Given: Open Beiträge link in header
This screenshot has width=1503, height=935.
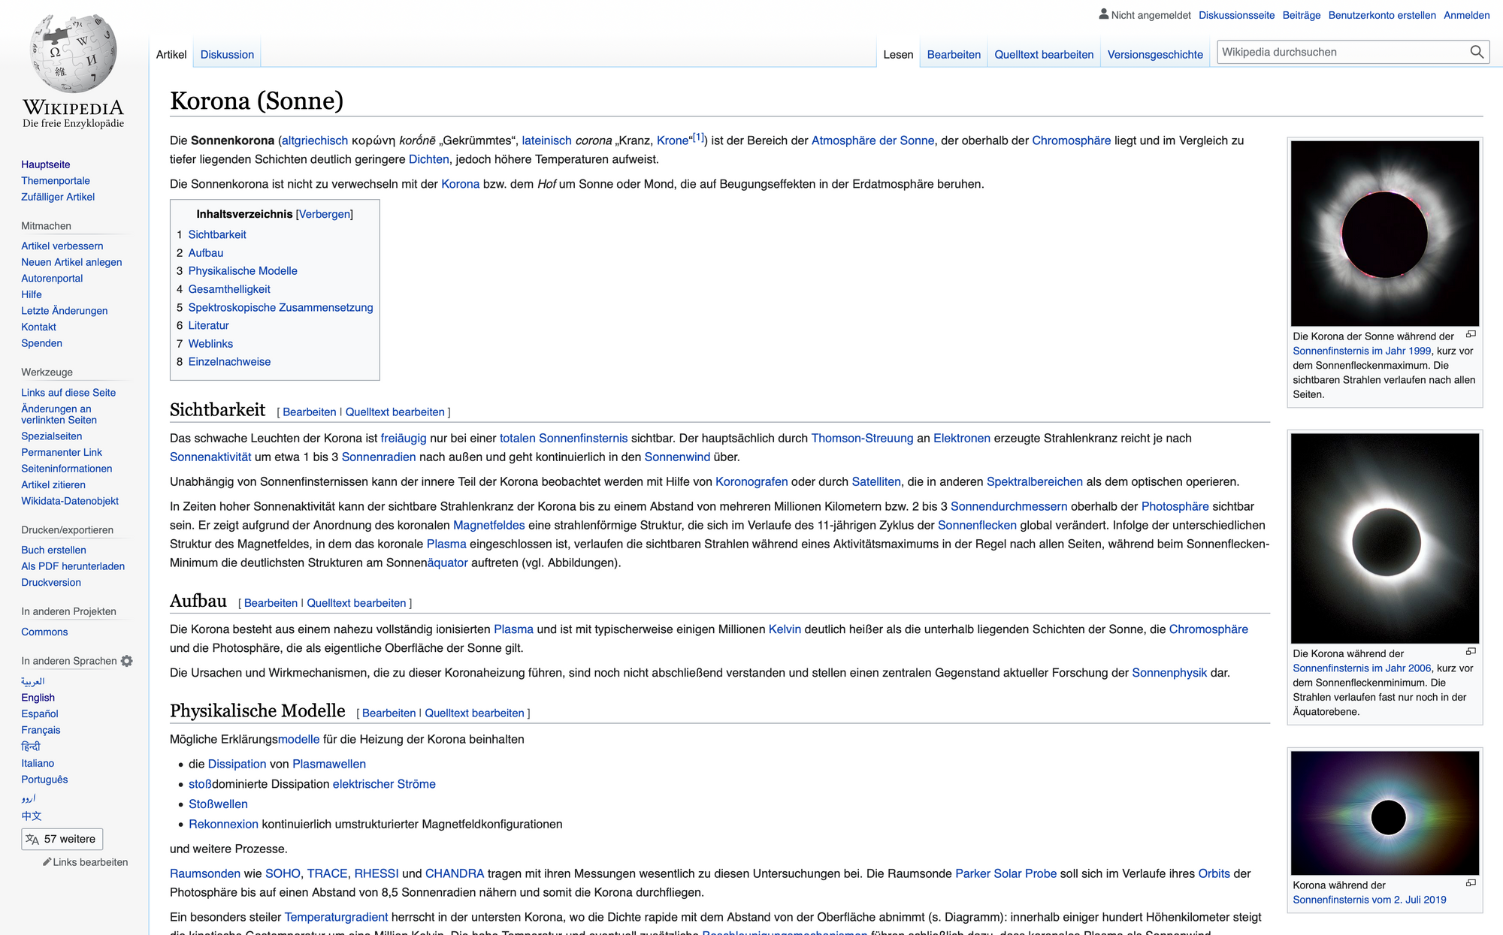Looking at the screenshot, I should [1302, 15].
